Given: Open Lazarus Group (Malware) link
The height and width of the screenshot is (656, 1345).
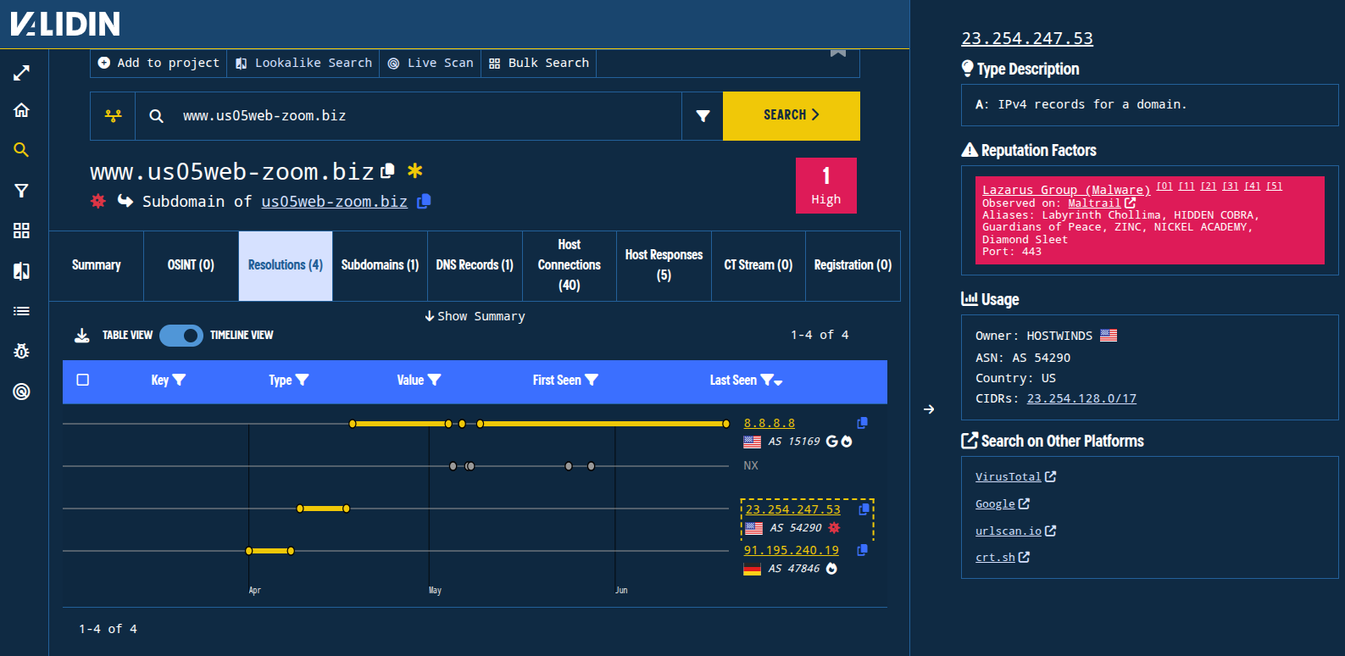Looking at the screenshot, I should click(1066, 190).
